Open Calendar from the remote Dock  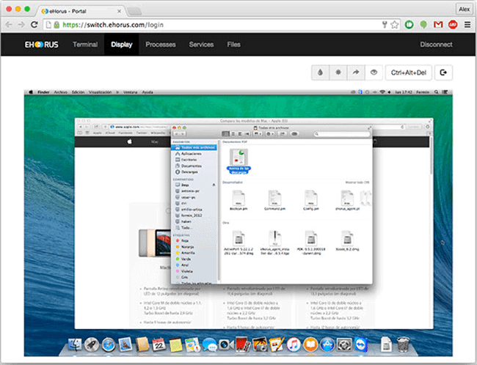pyautogui.click(x=159, y=345)
